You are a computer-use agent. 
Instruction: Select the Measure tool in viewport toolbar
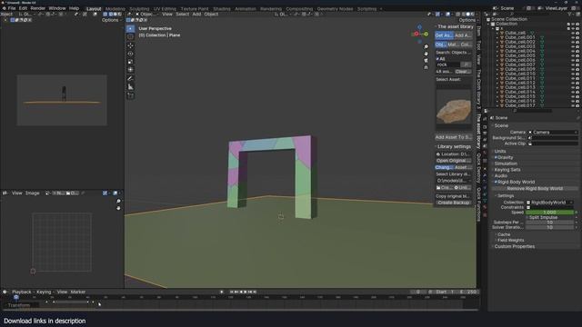click(x=130, y=87)
